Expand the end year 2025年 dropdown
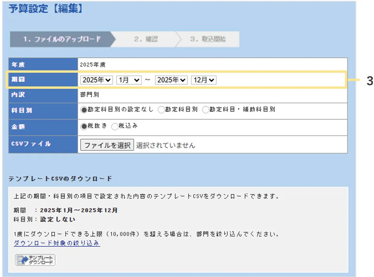374x277 pixels. coord(171,80)
